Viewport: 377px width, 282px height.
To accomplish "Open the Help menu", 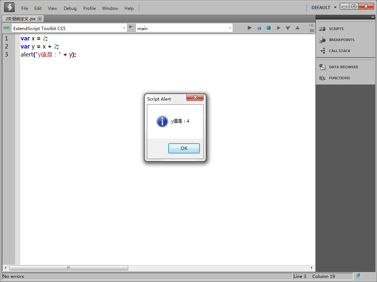I will [129, 8].
